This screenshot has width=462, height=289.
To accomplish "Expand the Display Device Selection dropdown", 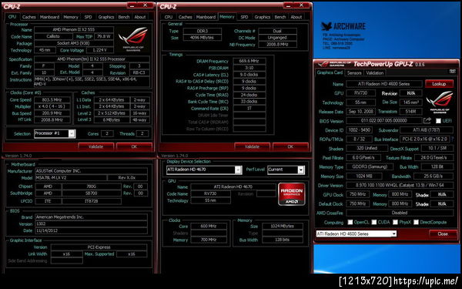I will [238, 170].
